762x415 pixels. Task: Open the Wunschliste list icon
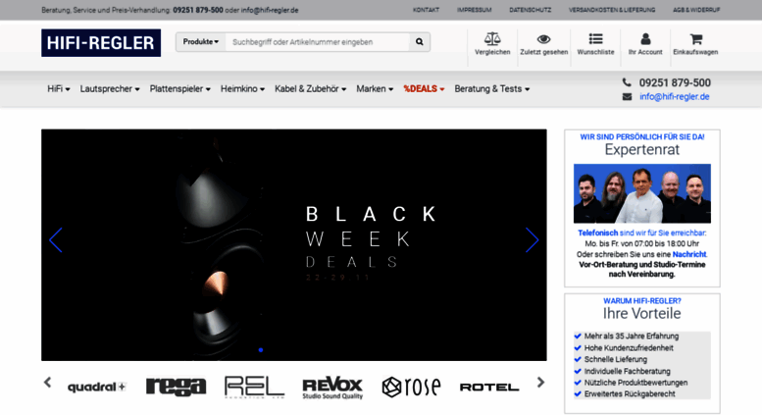pyautogui.click(x=596, y=39)
